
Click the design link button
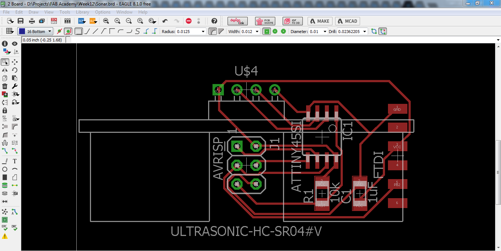(237, 21)
